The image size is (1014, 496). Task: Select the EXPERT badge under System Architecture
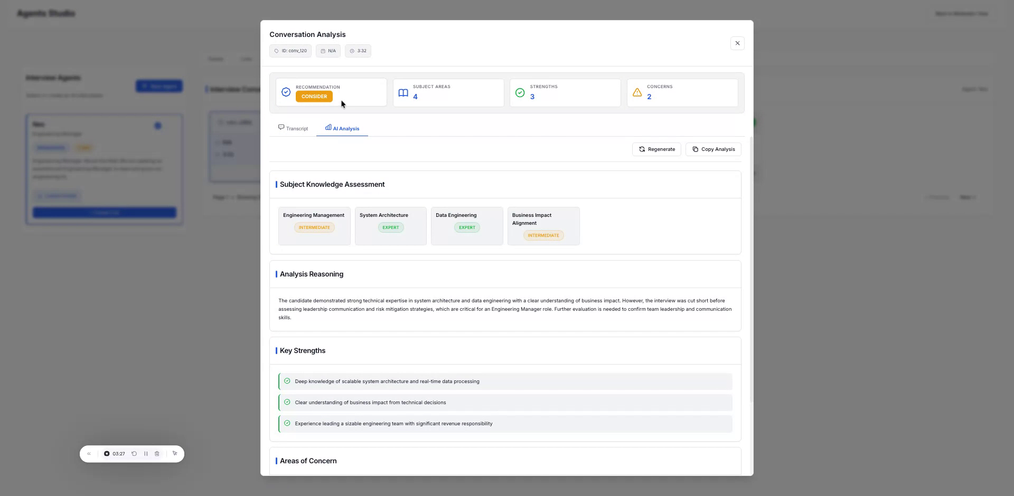click(x=390, y=227)
